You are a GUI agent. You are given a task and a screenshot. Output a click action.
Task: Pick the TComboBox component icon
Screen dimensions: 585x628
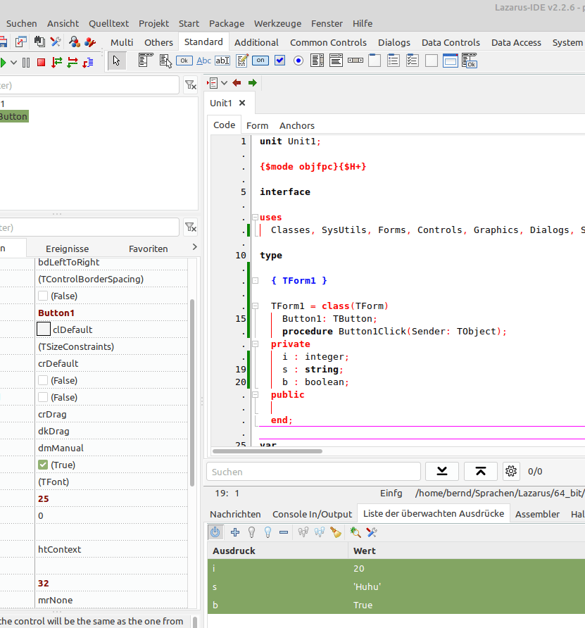coord(336,61)
